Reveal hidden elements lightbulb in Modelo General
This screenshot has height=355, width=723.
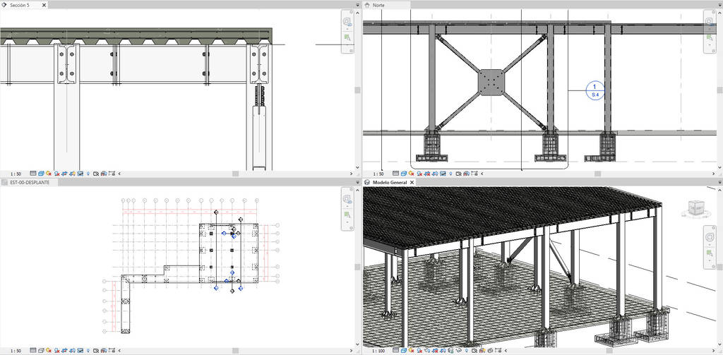pyautogui.click(x=467, y=351)
